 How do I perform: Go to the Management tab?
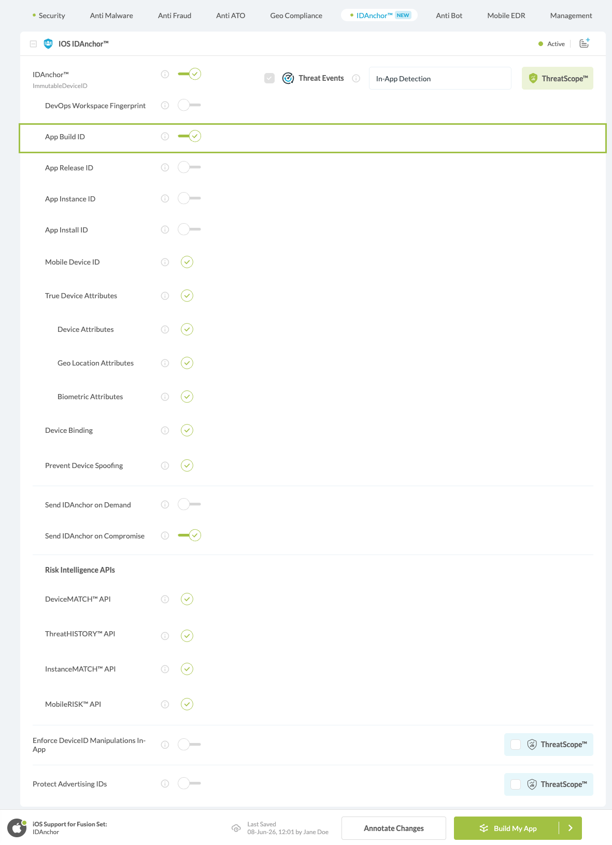[571, 16]
